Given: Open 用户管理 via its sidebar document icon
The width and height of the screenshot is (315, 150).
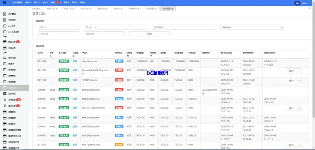Looking at the screenshot, I should point(5,14).
